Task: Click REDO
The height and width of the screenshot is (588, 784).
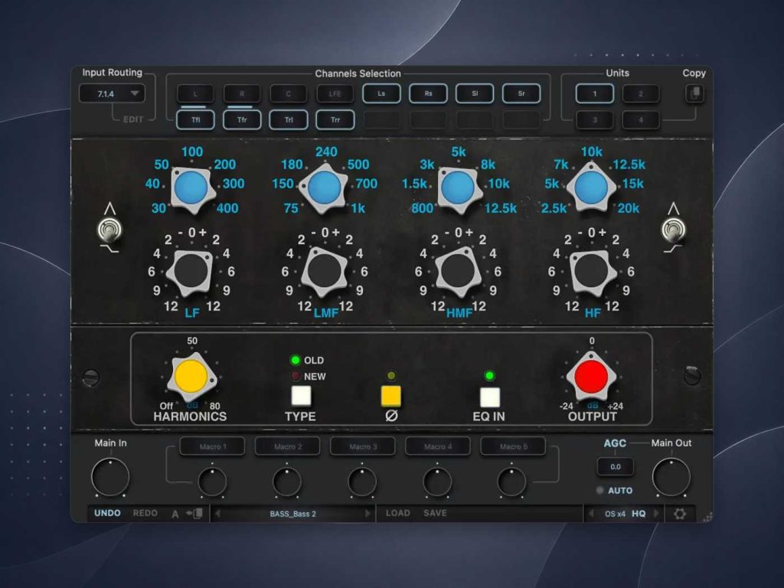Action: (x=145, y=514)
